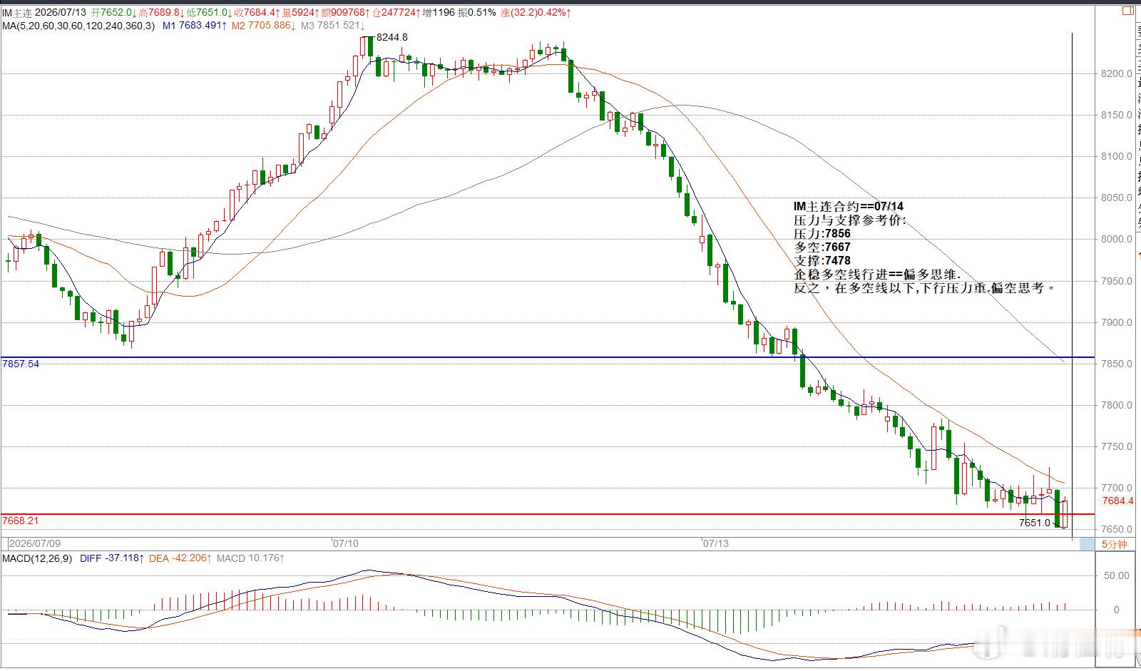Screen dimensions: 1141x671
Task: Click the MACD 10.176 value
Action: coord(250,558)
